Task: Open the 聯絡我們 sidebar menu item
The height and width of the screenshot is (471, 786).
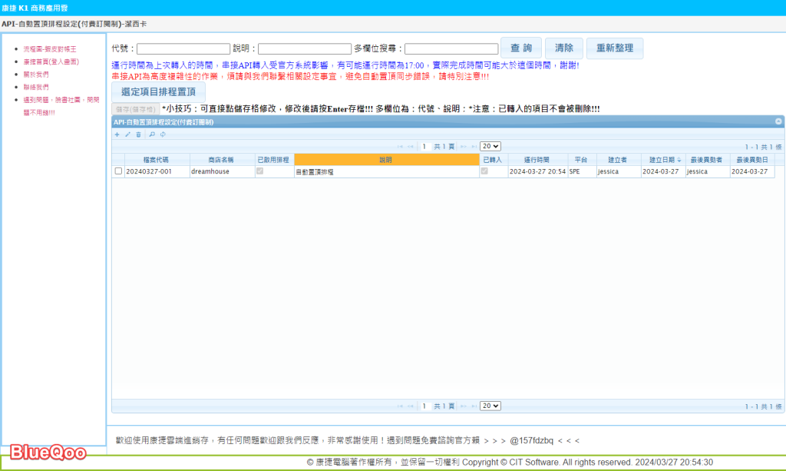Action: (x=36, y=87)
